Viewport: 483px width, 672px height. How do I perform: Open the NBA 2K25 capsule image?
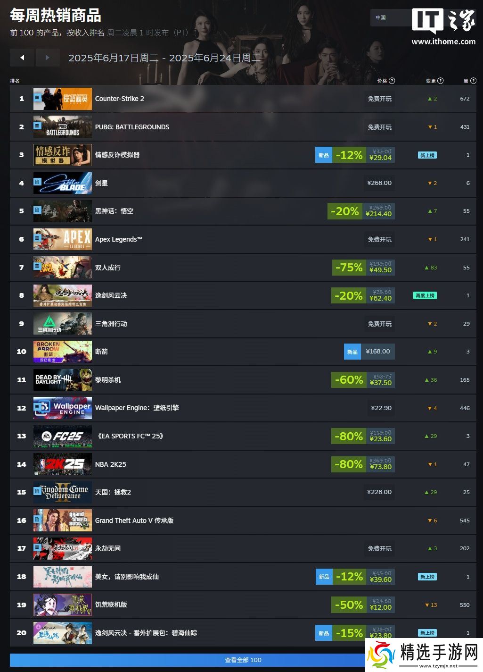[x=63, y=464]
